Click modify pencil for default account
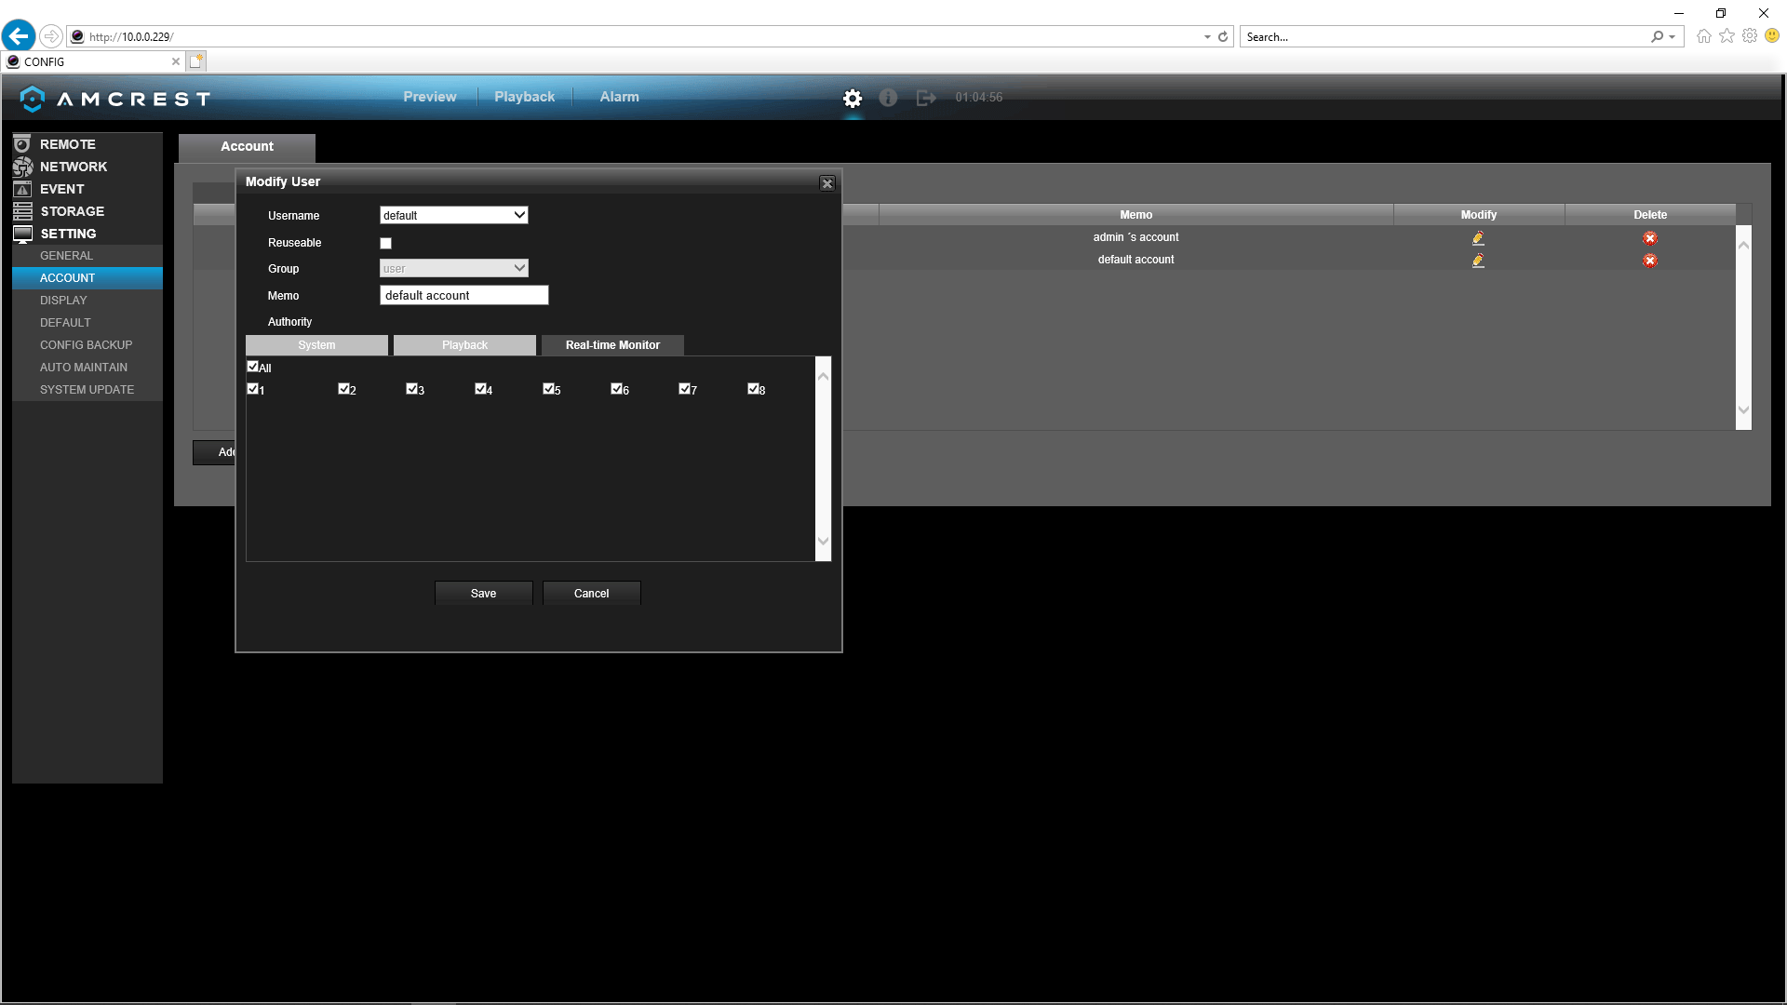The image size is (1787, 1005). pyautogui.click(x=1478, y=261)
